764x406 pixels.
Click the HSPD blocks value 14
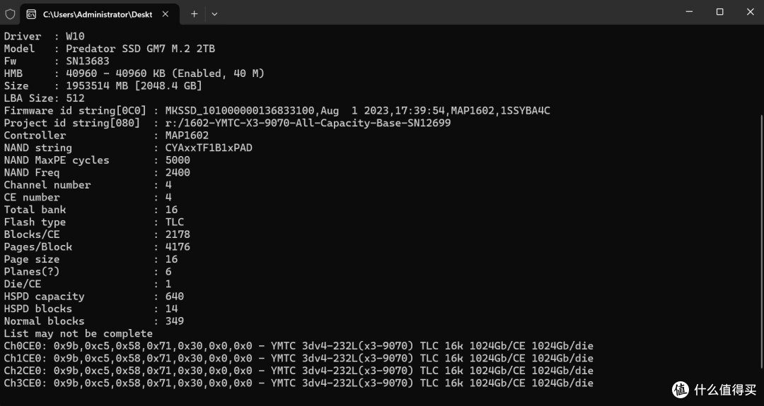tap(171, 309)
